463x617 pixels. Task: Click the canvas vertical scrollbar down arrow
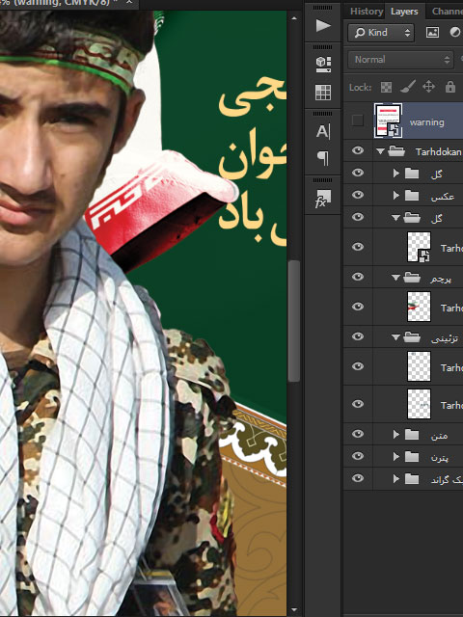click(293, 610)
